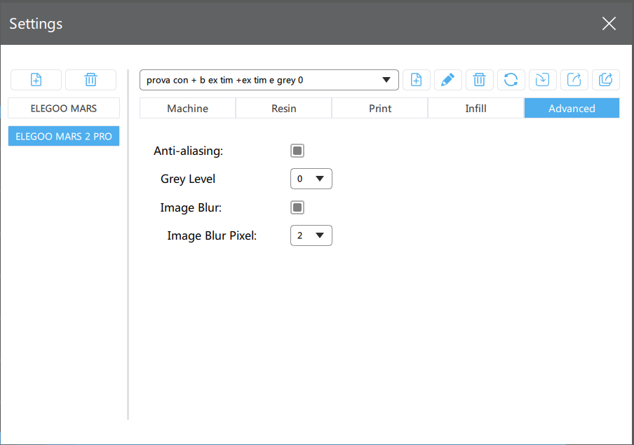
Task: Delete the selected printer in left panel
Action: [90, 80]
